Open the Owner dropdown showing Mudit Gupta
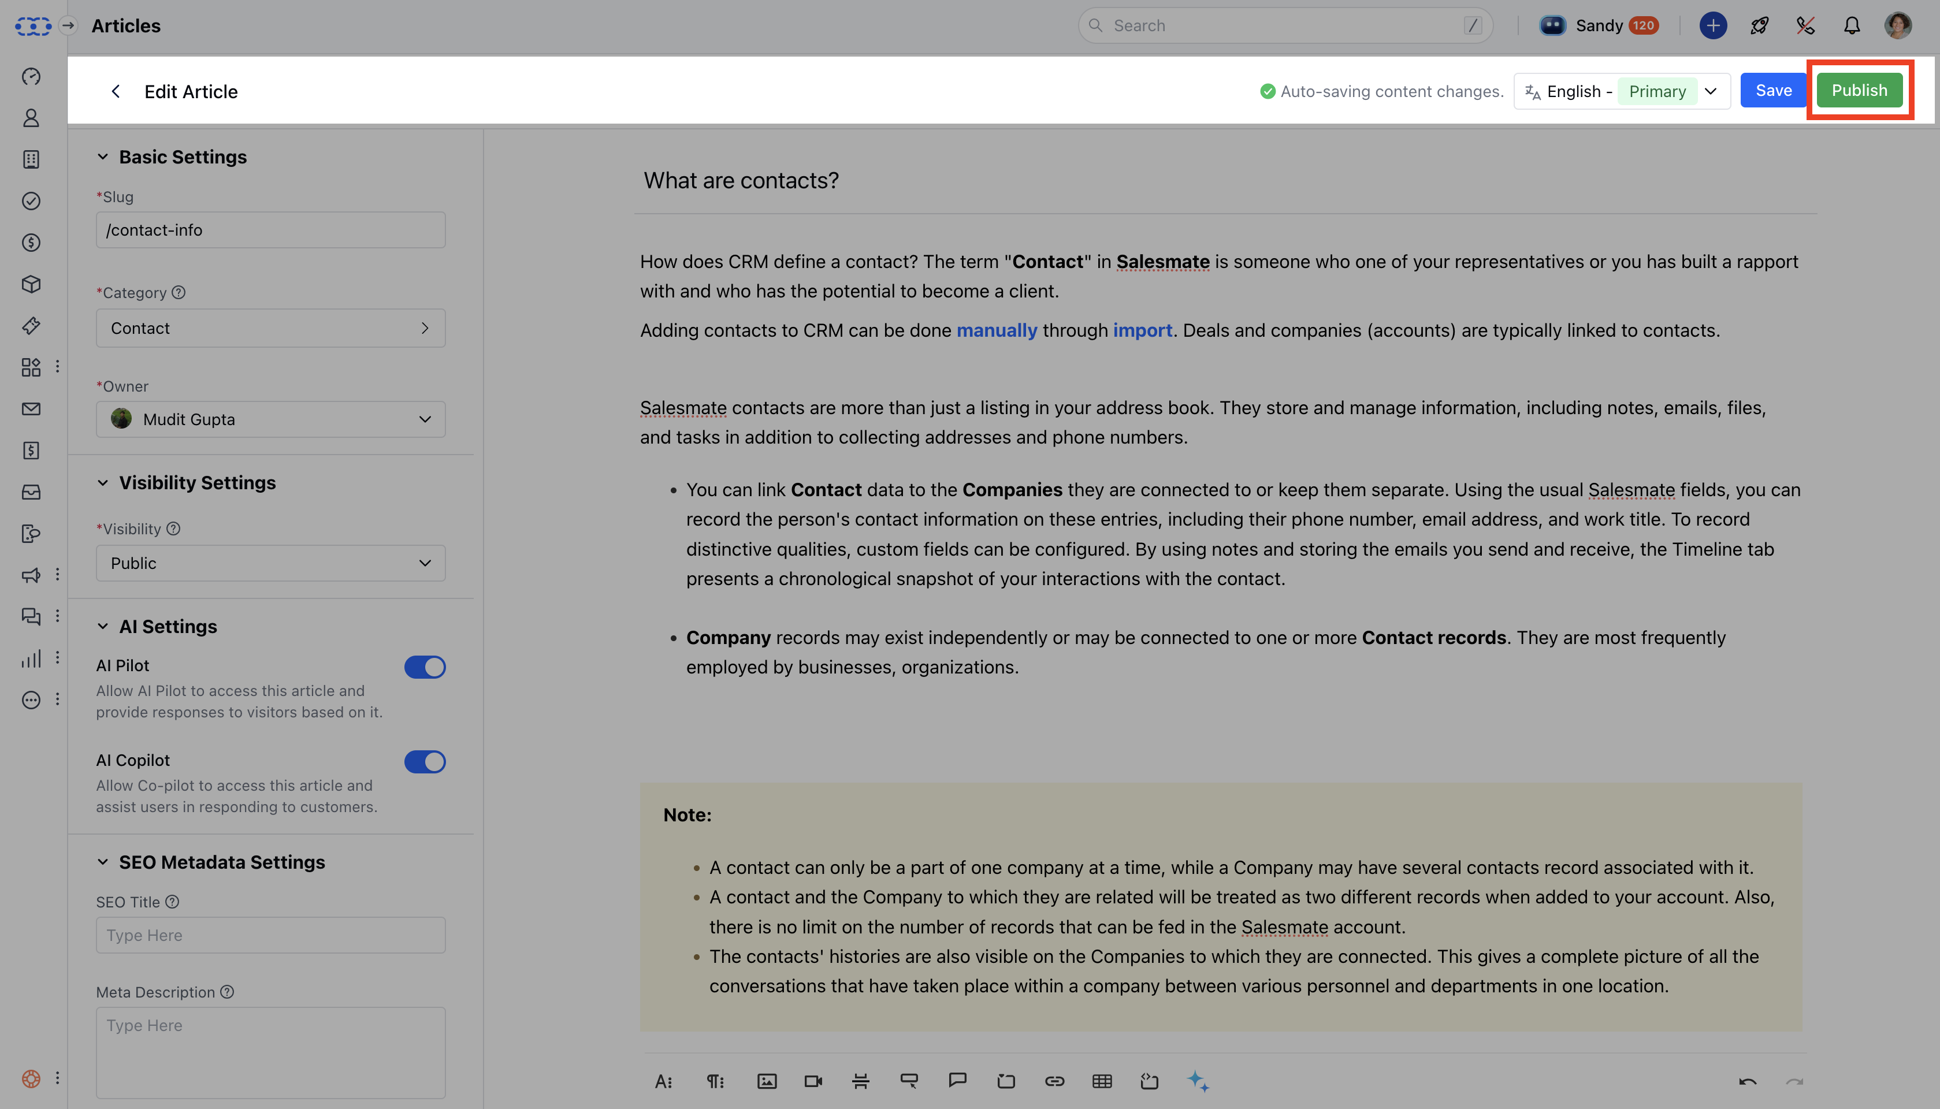Image resolution: width=1940 pixels, height=1109 pixels. [x=270, y=419]
